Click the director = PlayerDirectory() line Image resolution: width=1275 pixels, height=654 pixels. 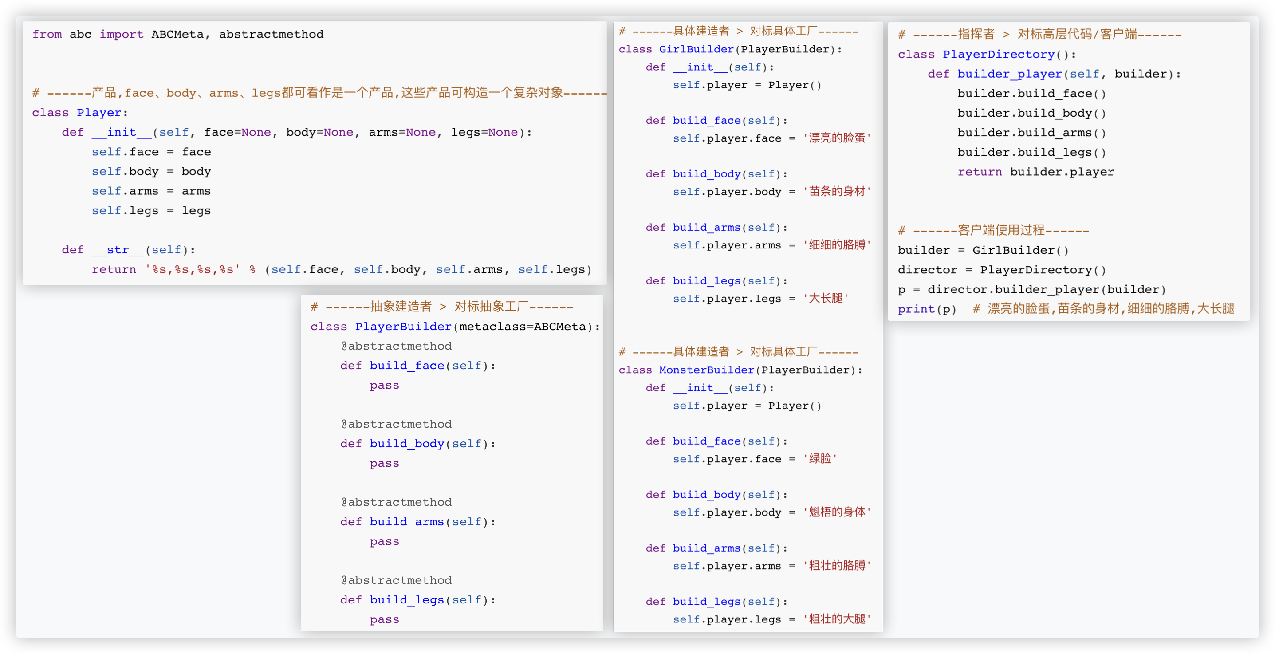pos(1001,270)
